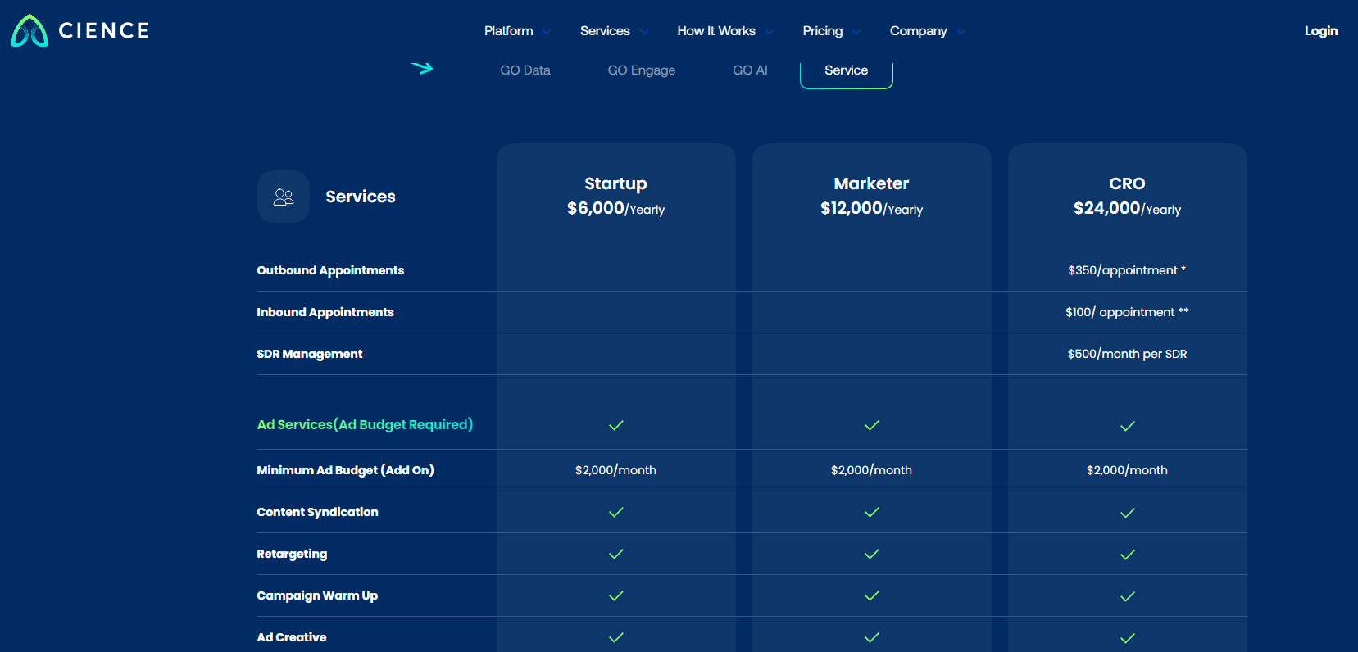
Task: Click CRO checkmark in Campaign Warm Up row
Action: point(1128,596)
